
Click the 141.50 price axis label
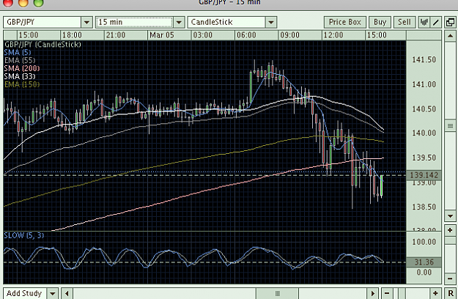pyautogui.click(x=424, y=60)
